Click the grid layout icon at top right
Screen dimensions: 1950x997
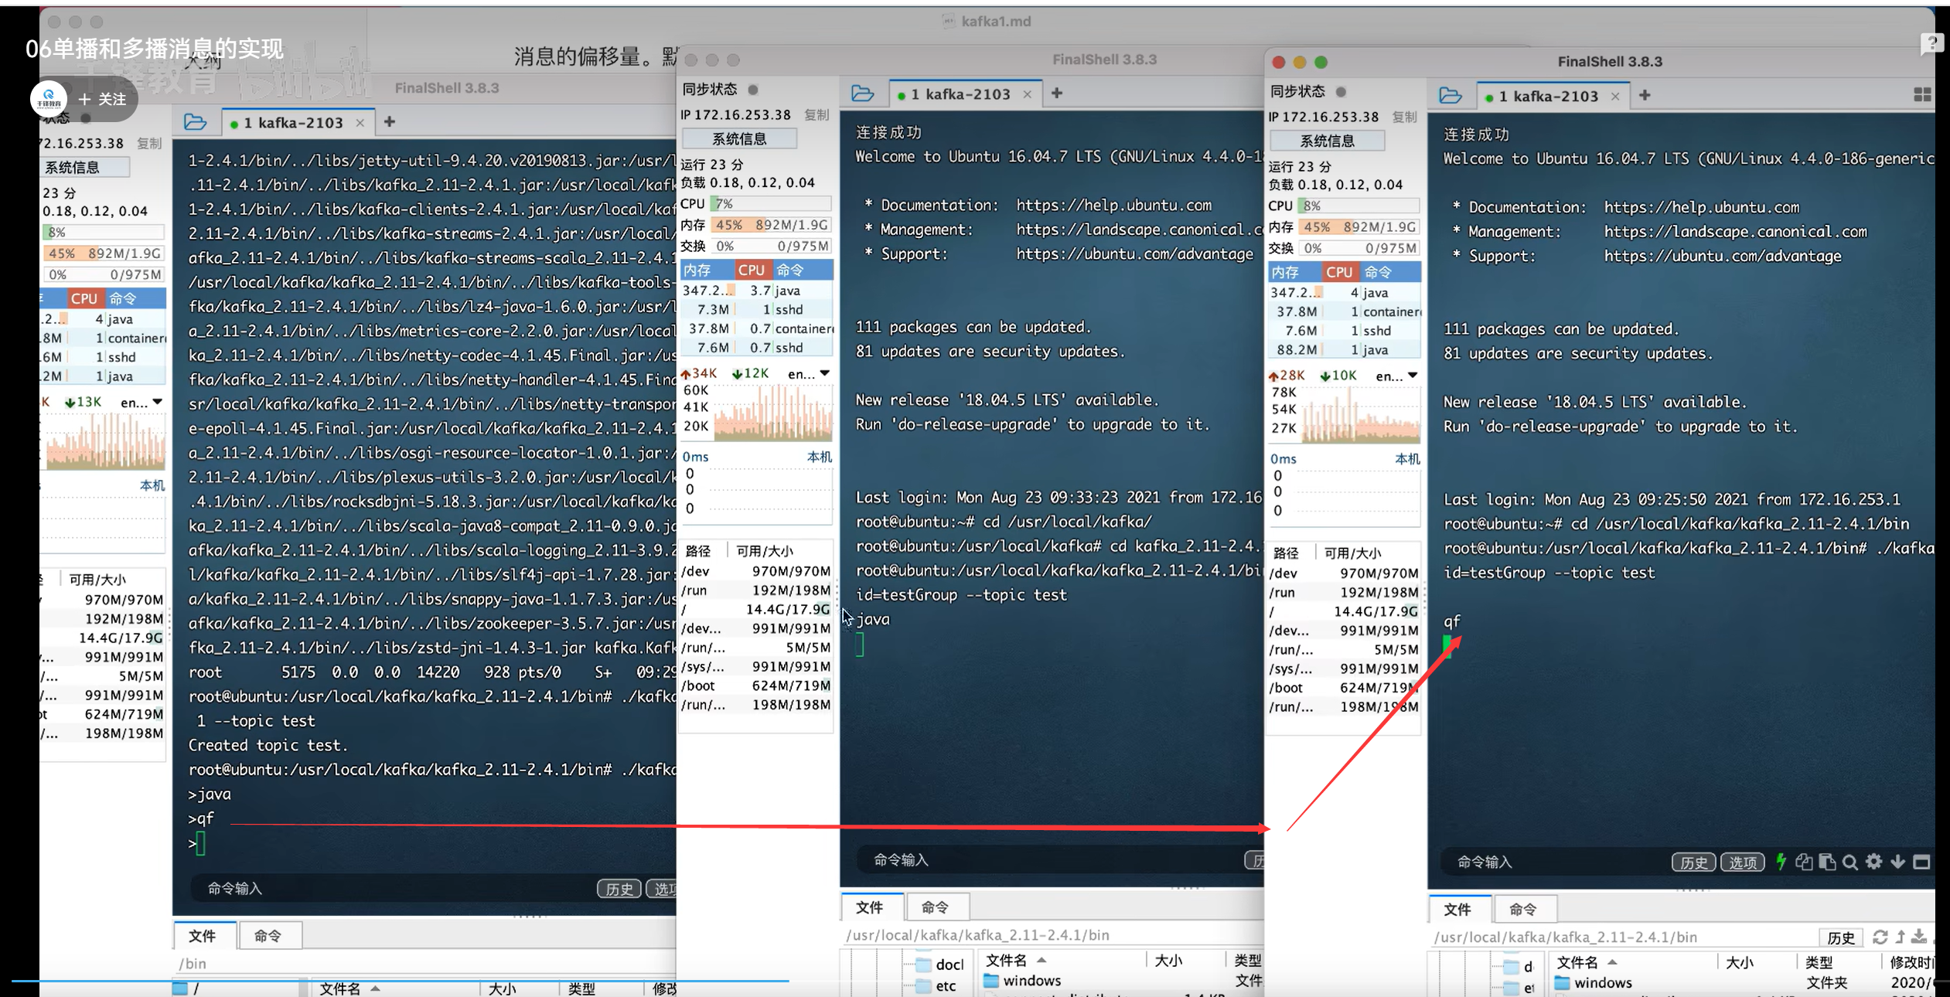pyautogui.click(x=1922, y=94)
